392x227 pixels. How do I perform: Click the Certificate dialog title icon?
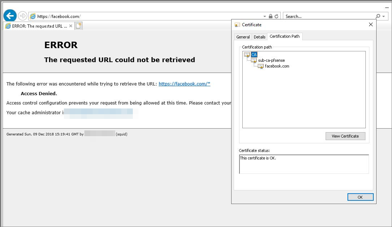tap(237, 25)
